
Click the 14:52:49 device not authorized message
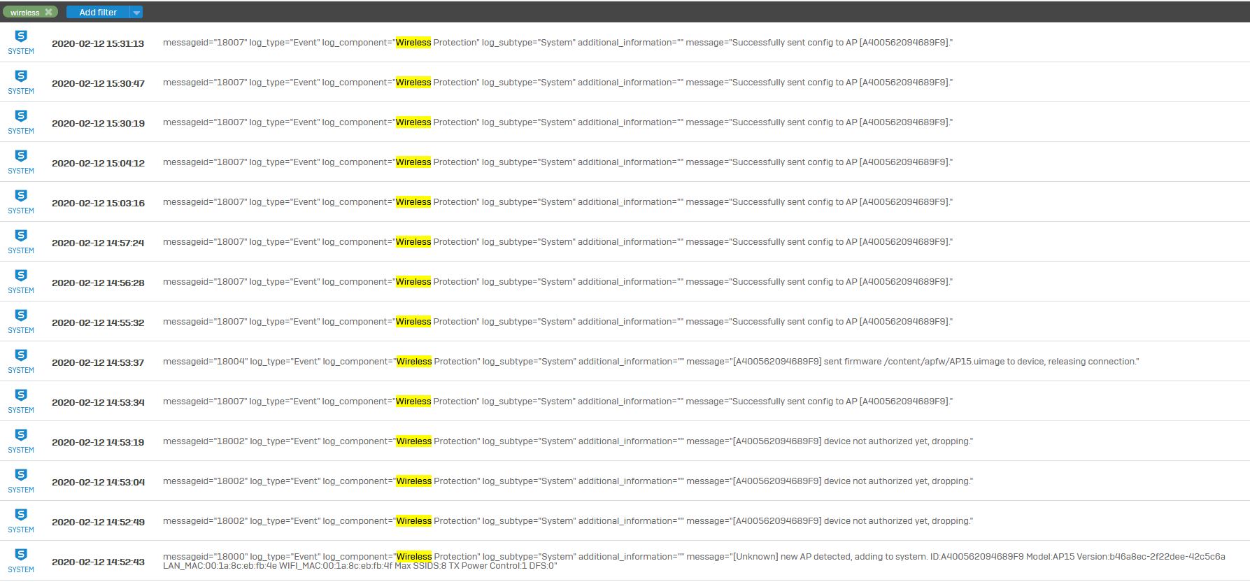[568, 521]
